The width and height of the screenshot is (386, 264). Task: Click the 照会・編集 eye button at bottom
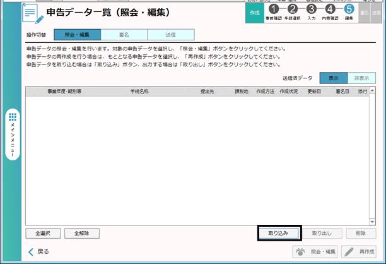click(x=315, y=251)
